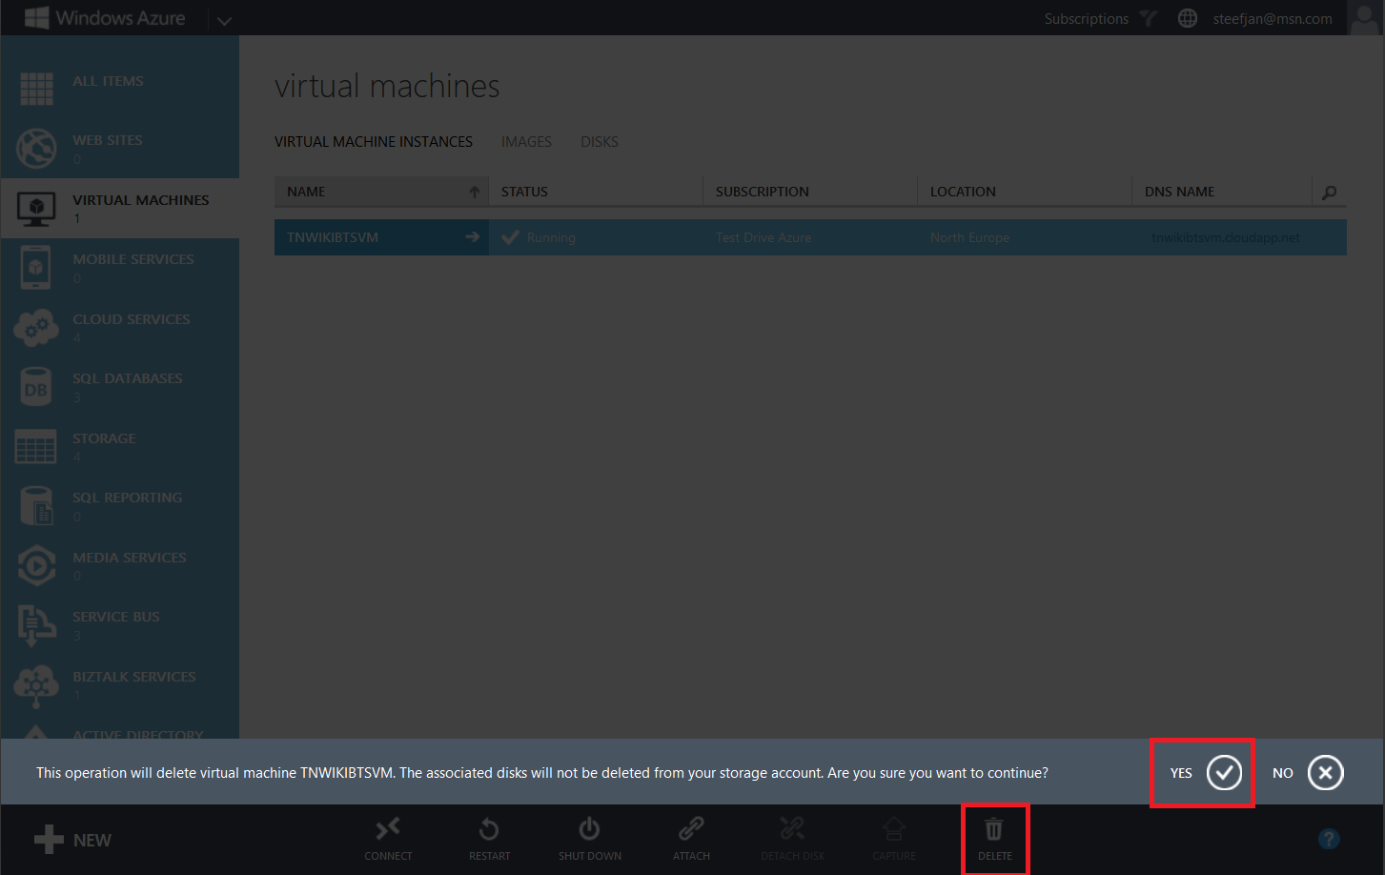1385x875 pixels.
Task: Select the Web Sites sidebar icon
Action: pos(36,148)
